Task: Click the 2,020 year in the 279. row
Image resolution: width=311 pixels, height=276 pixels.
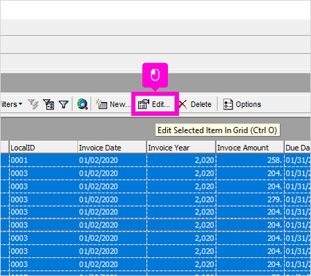Action: [181, 200]
